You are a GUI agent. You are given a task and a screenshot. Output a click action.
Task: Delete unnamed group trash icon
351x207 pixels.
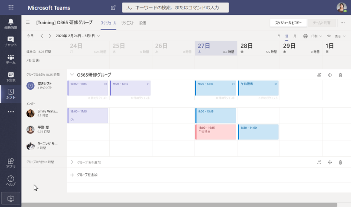point(340,162)
